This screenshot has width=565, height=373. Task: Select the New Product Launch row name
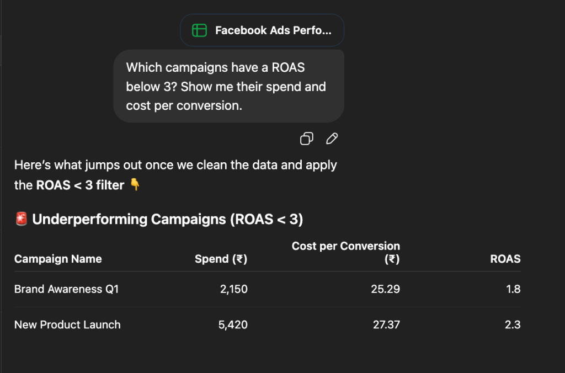pyautogui.click(x=67, y=324)
